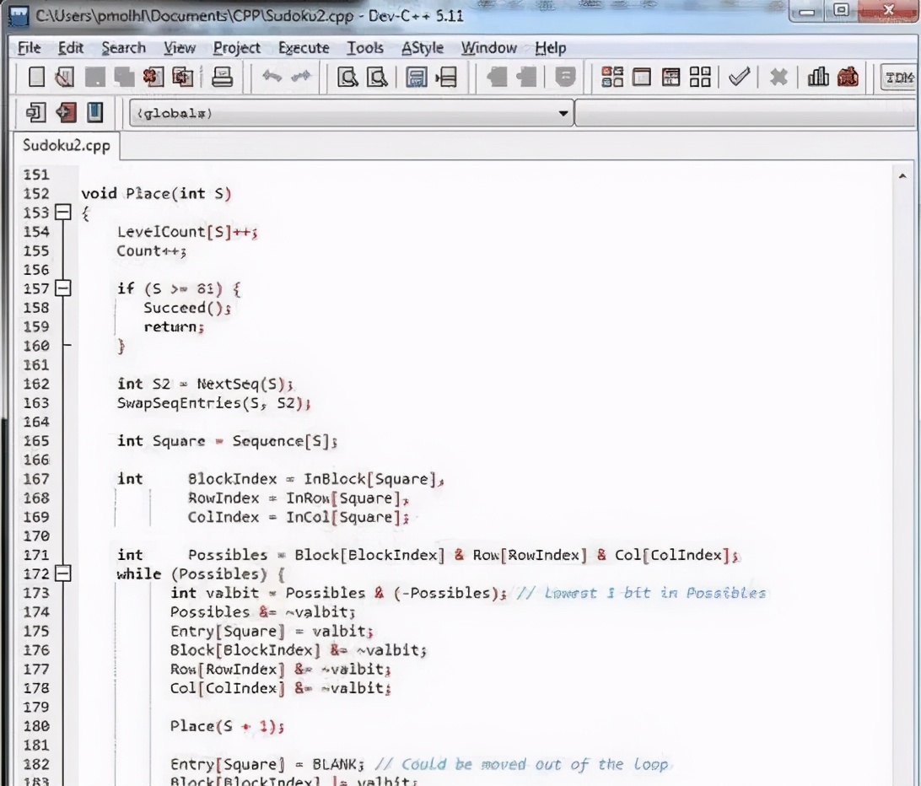This screenshot has width=921, height=786.
Task: Click the scroll up arrow in the editor
Action: (902, 175)
